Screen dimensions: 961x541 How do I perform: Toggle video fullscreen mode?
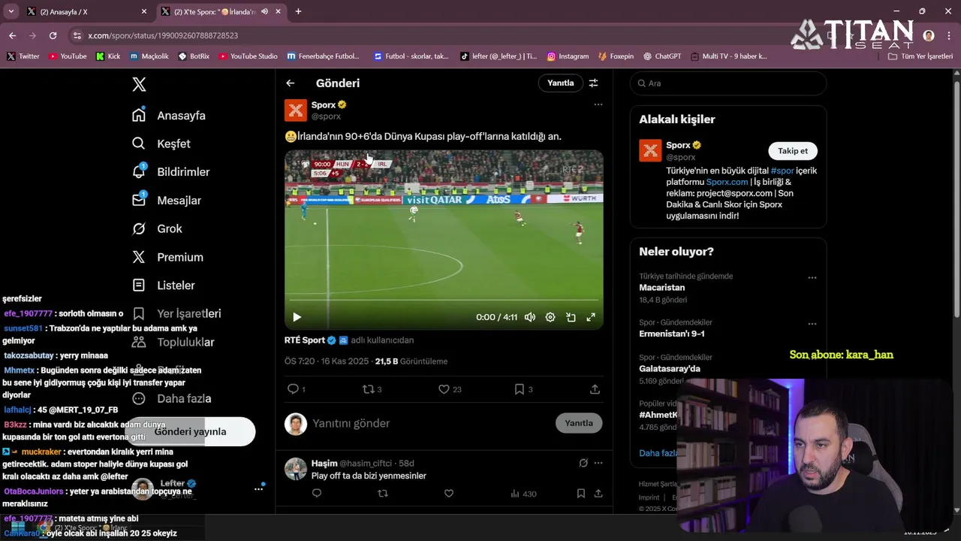pos(591,317)
